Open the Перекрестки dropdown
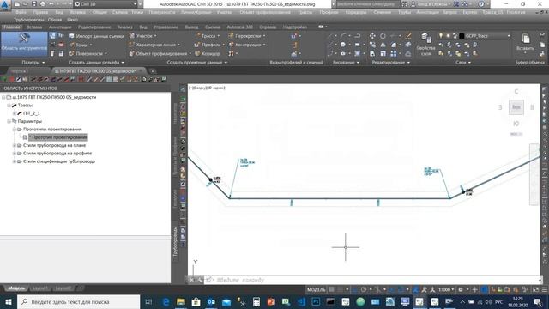549x309 pixels. point(247,36)
